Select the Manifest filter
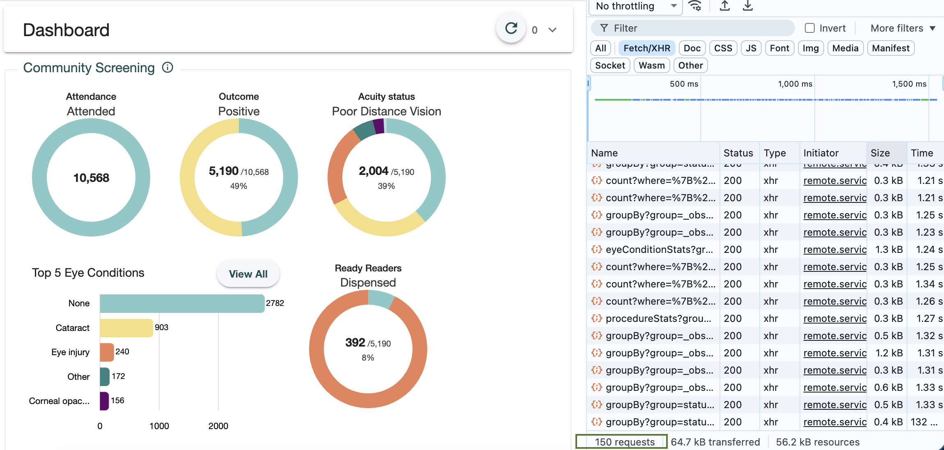The image size is (944, 450). point(891,48)
